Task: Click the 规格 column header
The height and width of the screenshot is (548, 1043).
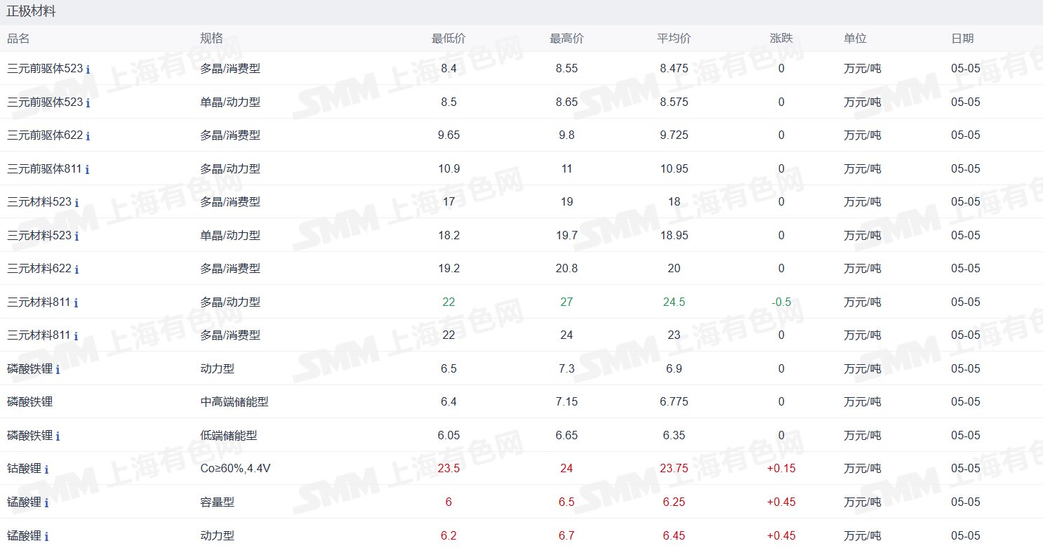Action: click(211, 39)
